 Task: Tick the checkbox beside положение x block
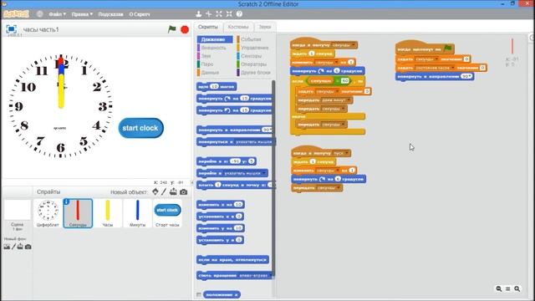(199, 294)
